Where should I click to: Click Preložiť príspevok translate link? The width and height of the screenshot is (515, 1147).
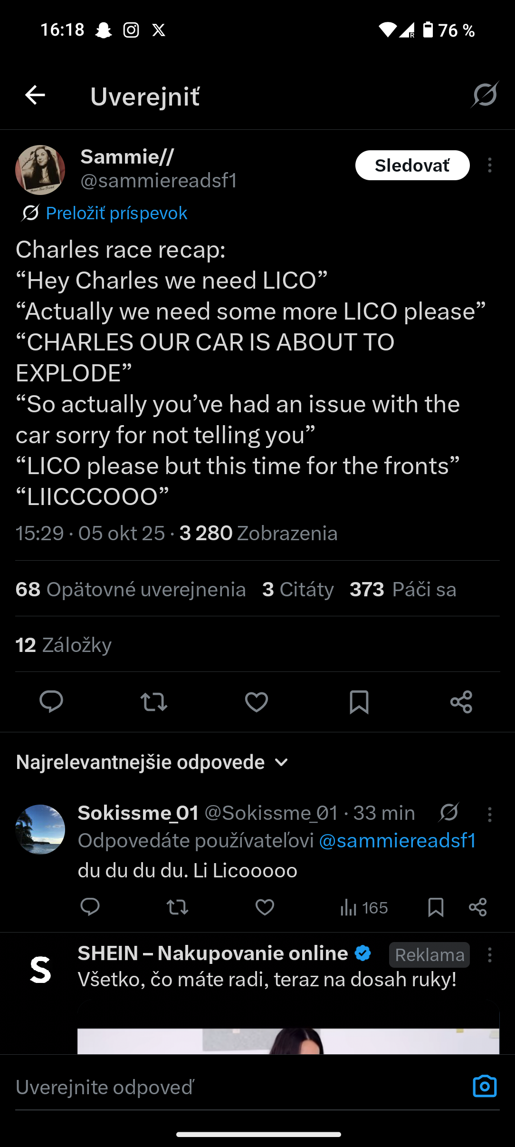click(116, 213)
